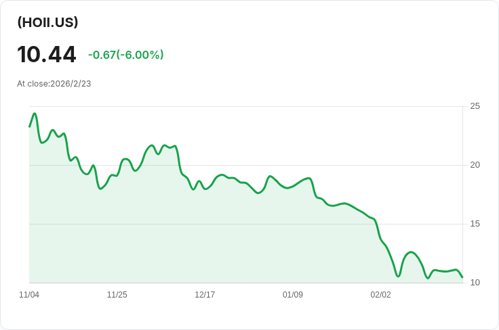
Task: Click the 25 label on price axis
Action: (475, 106)
